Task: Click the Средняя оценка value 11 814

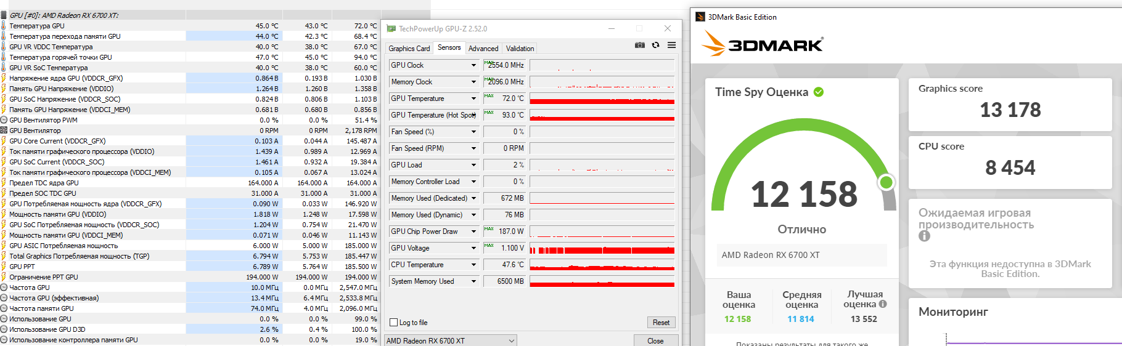Action: 801,319
